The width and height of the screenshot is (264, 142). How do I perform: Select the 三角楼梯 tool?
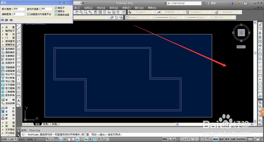[x=8, y=92]
